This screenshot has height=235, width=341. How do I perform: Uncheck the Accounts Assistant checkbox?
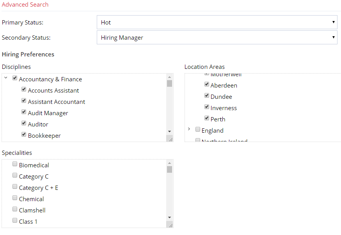[24, 89]
